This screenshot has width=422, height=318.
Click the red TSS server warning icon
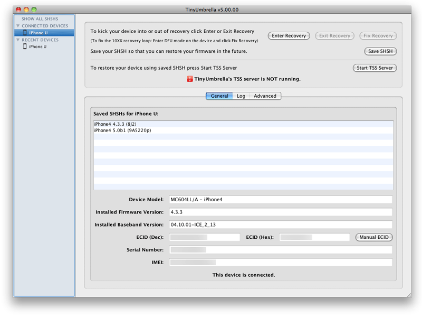click(x=190, y=79)
